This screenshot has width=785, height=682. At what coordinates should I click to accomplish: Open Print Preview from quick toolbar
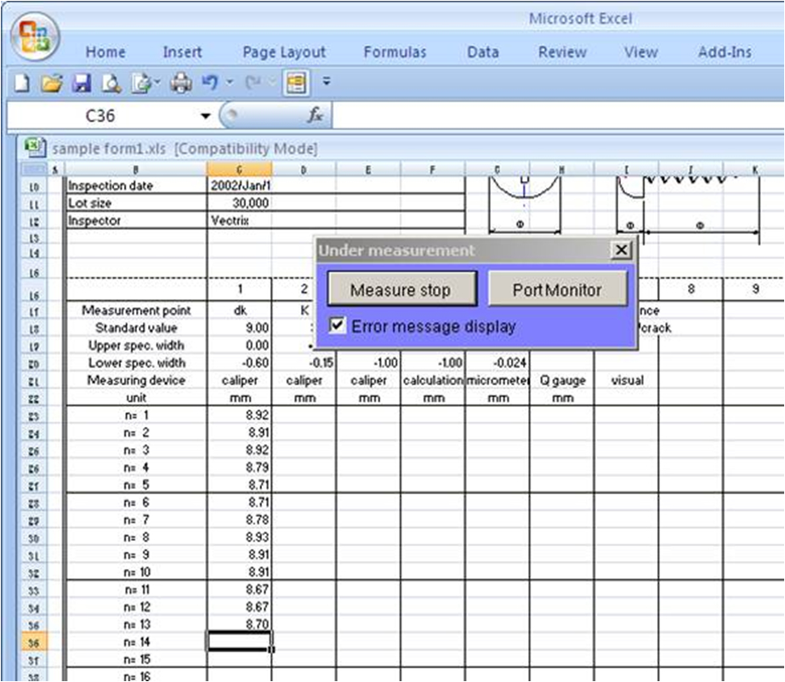pyautogui.click(x=111, y=82)
